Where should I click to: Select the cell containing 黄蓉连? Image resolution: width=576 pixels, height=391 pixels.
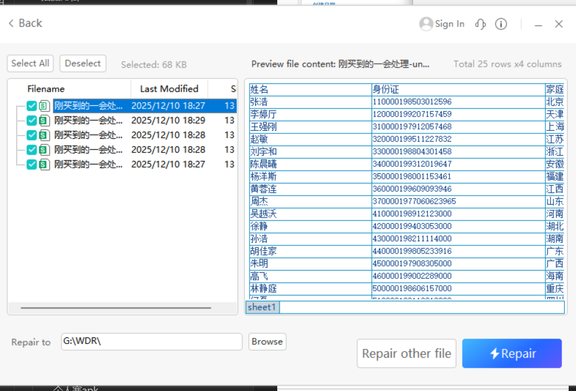[310, 189]
